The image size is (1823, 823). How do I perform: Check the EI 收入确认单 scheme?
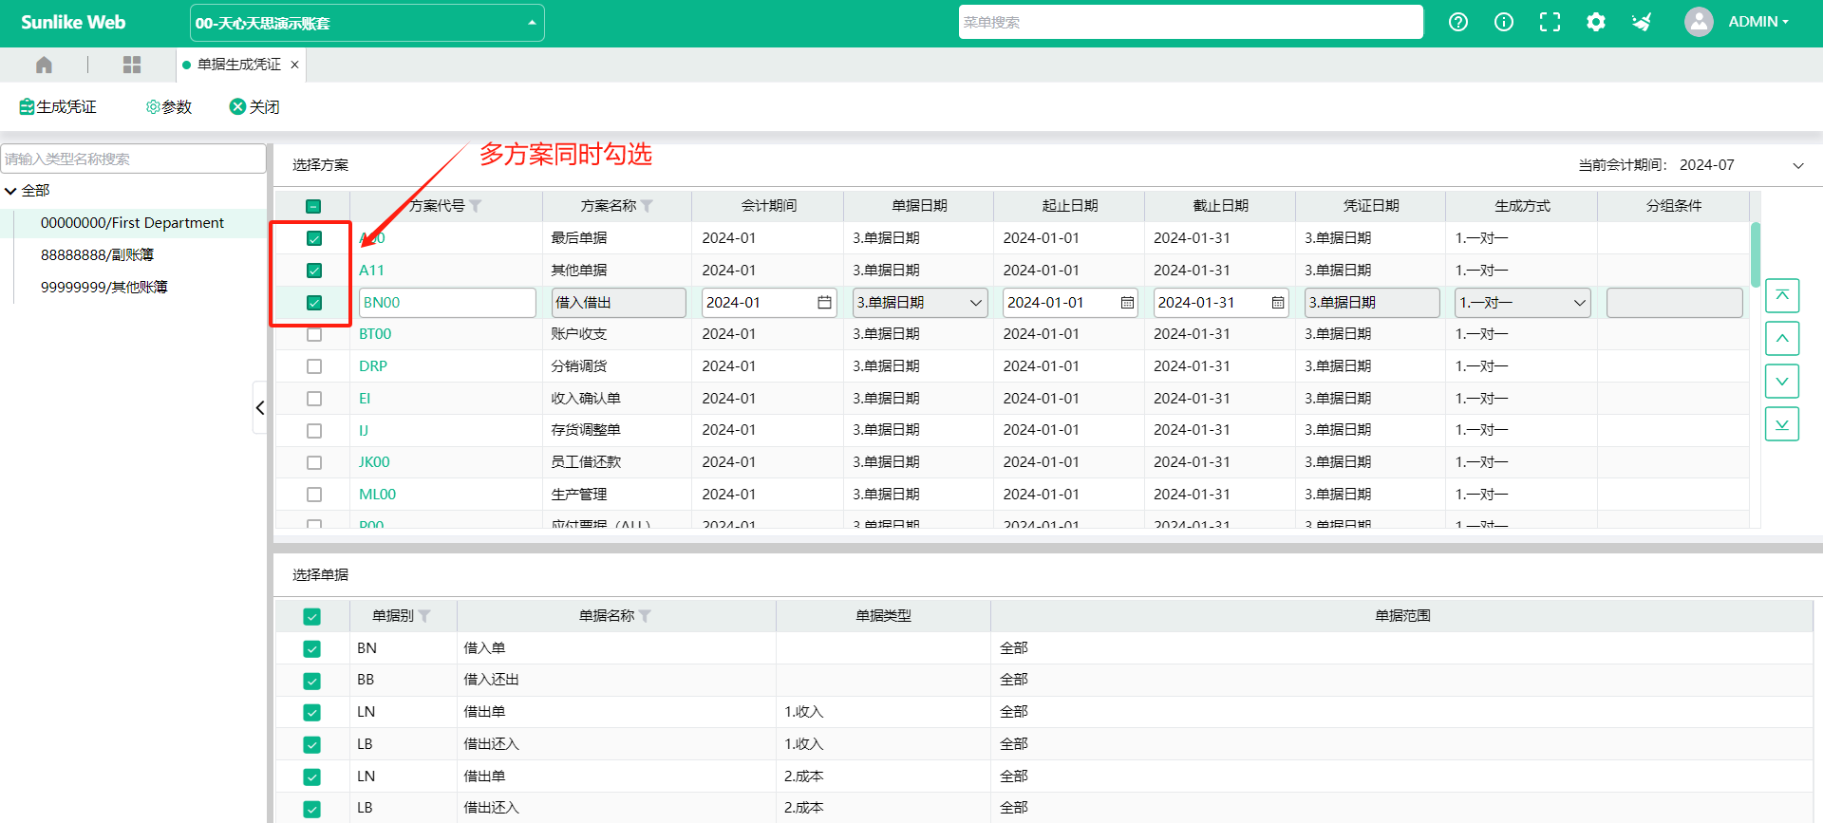(x=314, y=399)
